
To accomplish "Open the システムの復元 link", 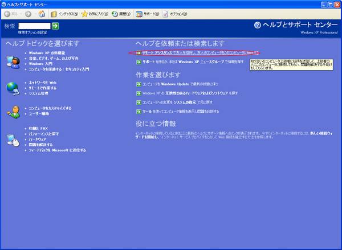I will (x=177, y=103).
